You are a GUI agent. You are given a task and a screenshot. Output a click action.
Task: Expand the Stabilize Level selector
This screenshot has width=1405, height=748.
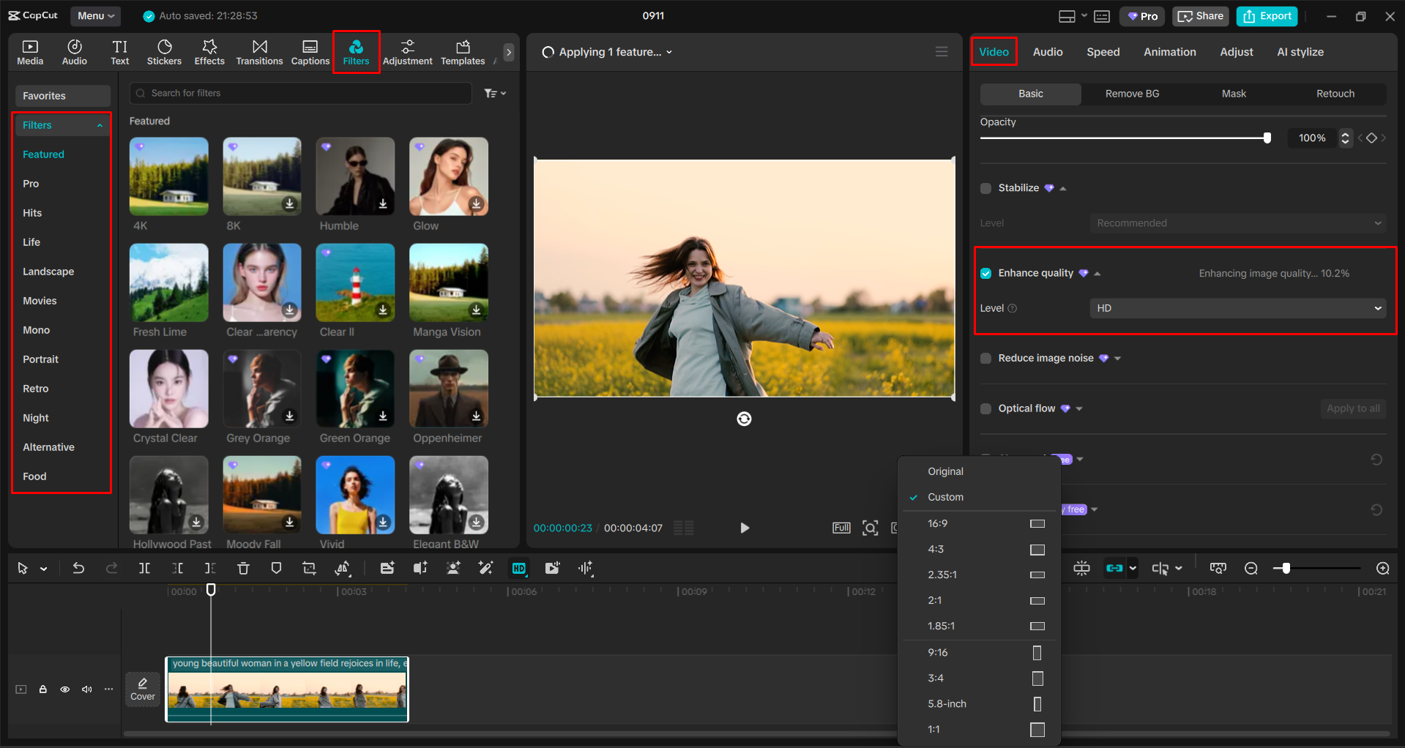pyautogui.click(x=1237, y=222)
